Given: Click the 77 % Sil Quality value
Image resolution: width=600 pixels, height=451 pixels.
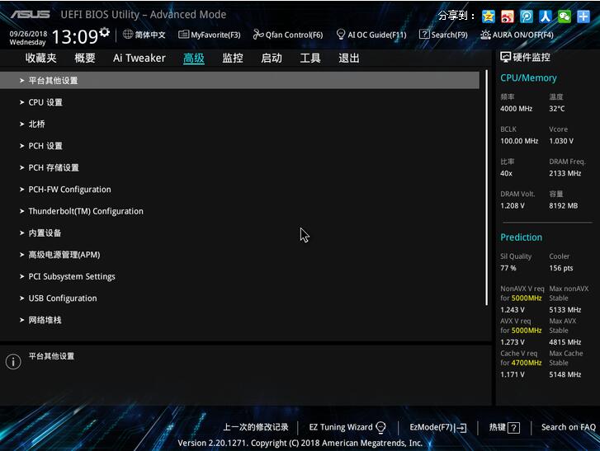Looking at the screenshot, I should (508, 268).
